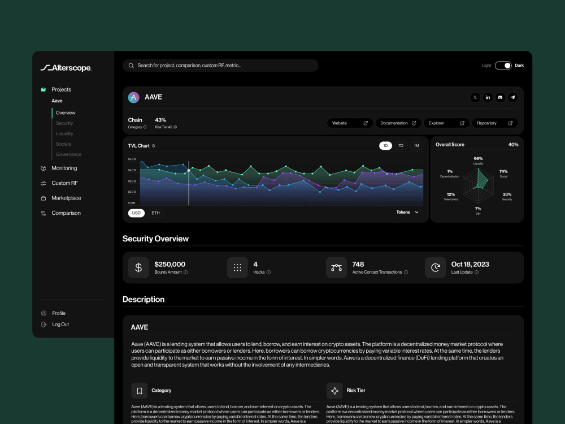565x424 pixels.
Task: Click the Custom RF sliders icon
Action: [x=44, y=183]
